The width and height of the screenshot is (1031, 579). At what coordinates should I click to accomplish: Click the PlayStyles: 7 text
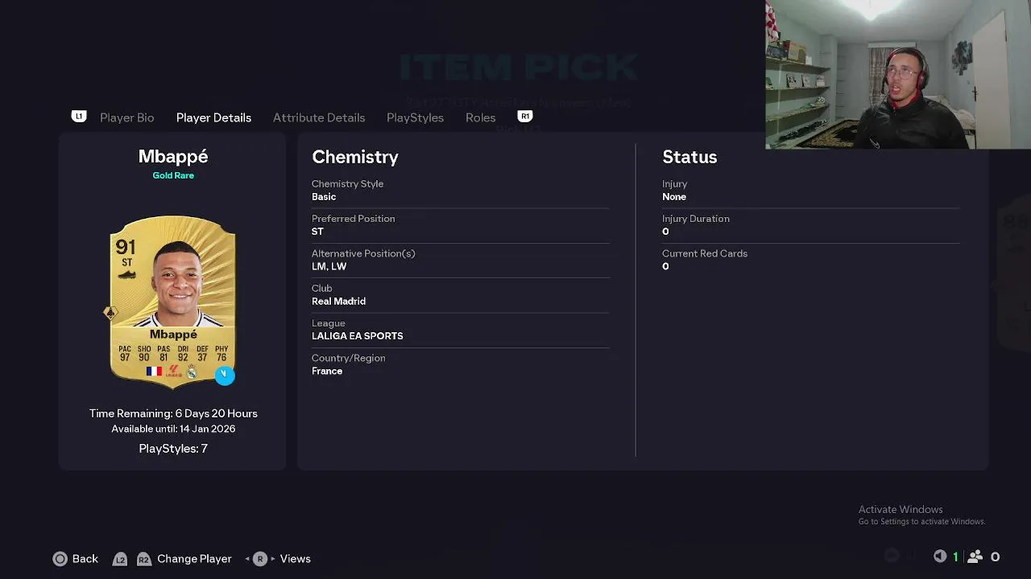173,449
